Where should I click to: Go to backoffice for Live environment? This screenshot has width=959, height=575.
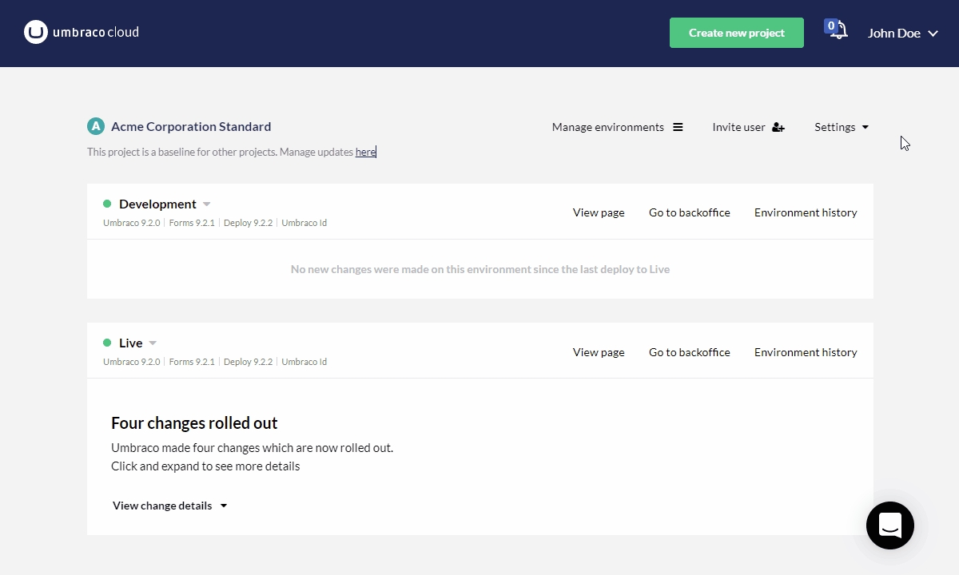[x=689, y=352]
